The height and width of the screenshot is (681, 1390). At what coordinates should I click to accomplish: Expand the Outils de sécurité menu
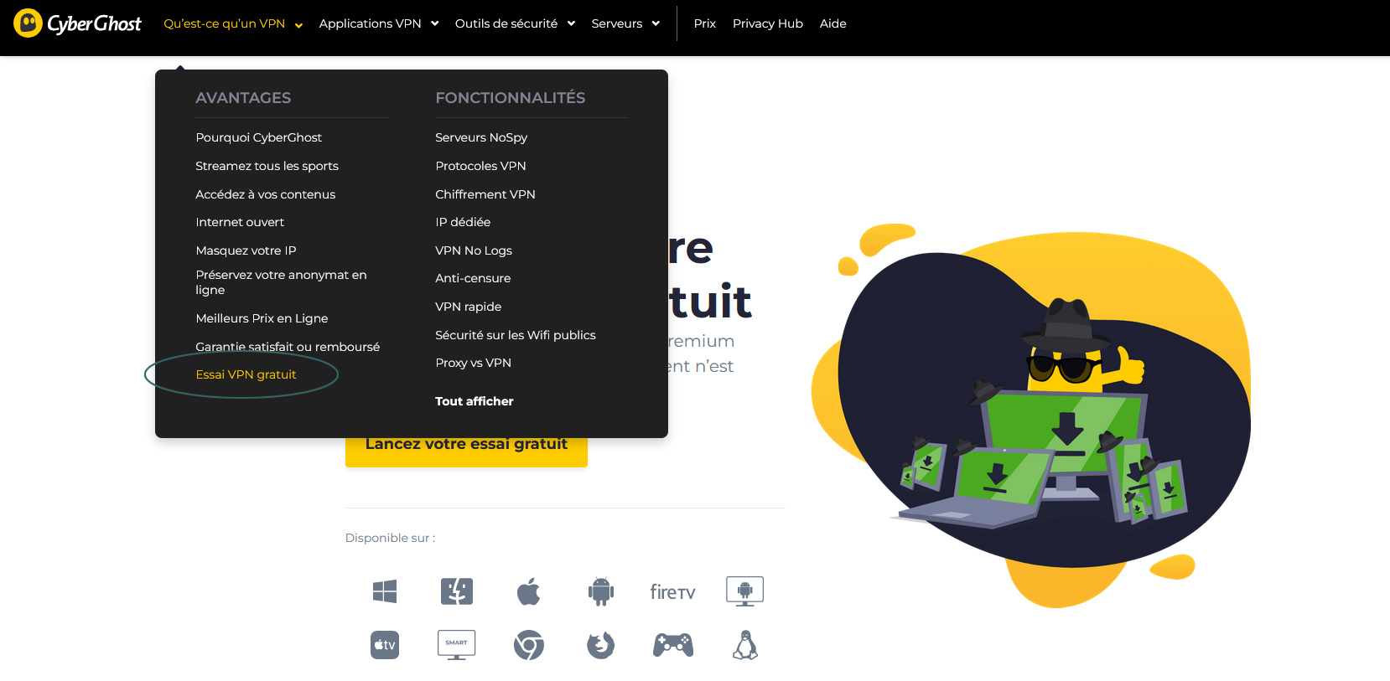pyautogui.click(x=515, y=23)
